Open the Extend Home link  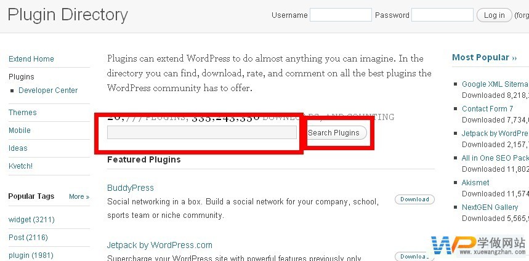[x=31, y=59]
